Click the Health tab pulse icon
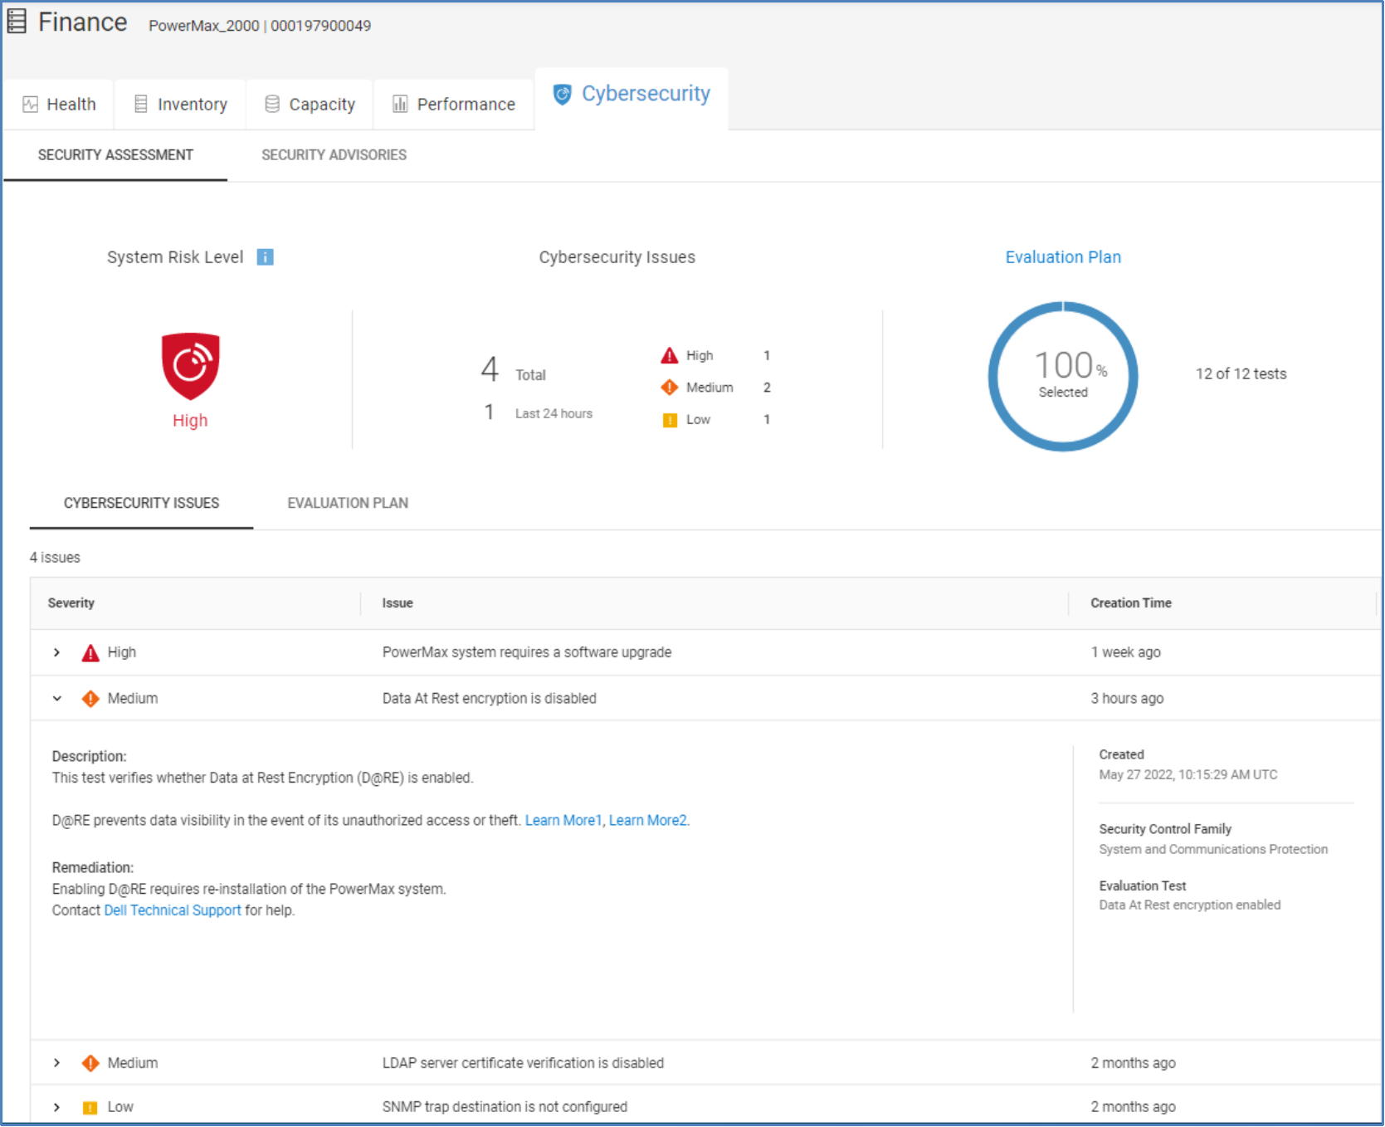The image size is (1385, 1127). (x=30, y=105)
